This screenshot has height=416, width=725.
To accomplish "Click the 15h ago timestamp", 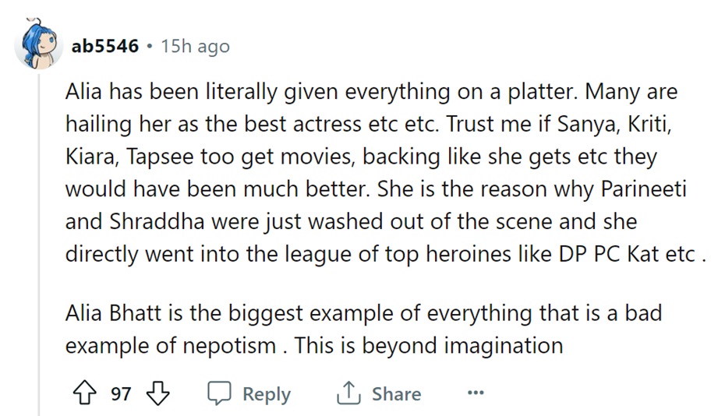I will [195, 46].
